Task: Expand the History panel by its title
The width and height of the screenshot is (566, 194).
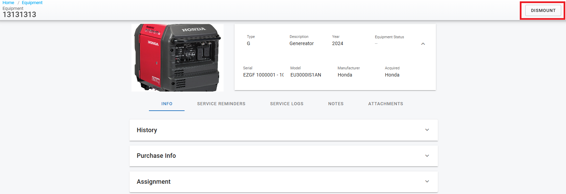Action: 147,130
